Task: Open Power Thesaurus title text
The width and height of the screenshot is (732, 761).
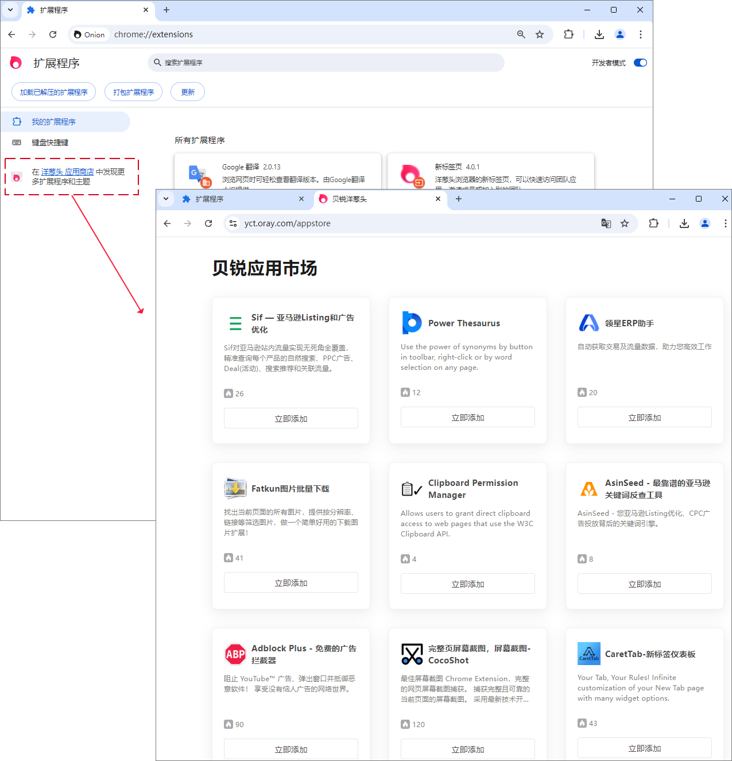Action: coord(464,323)
